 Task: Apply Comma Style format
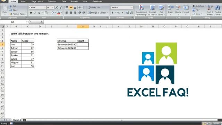coord(122,13)
